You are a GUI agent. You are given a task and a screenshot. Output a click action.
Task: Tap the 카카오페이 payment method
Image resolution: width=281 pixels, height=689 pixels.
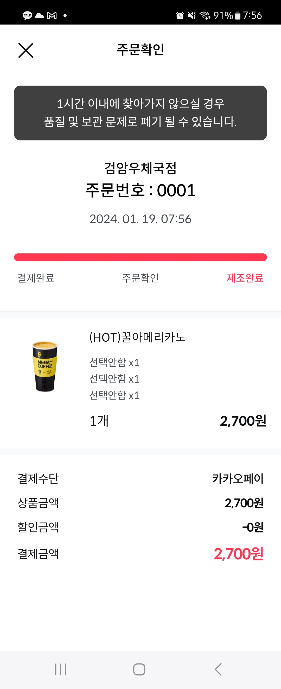tap(238, 478)
